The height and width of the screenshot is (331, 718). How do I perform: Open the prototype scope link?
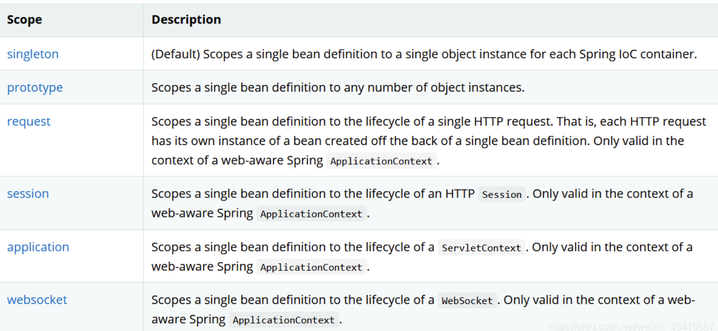point(35,87)
